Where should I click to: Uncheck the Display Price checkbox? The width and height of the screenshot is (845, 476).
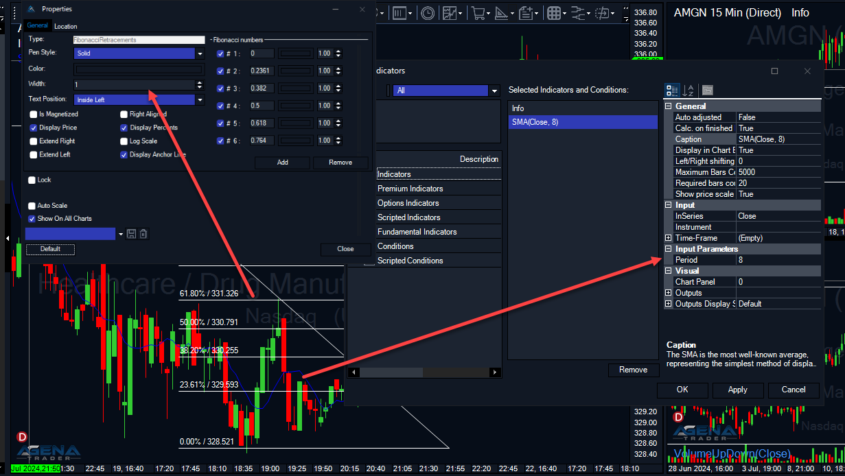point(34,128)
